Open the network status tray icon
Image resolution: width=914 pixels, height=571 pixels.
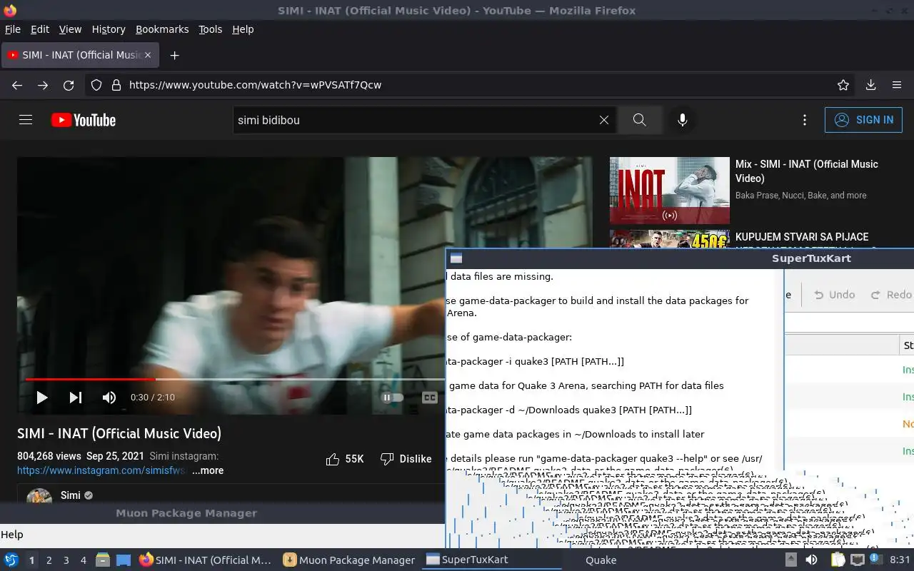point(858,560)
